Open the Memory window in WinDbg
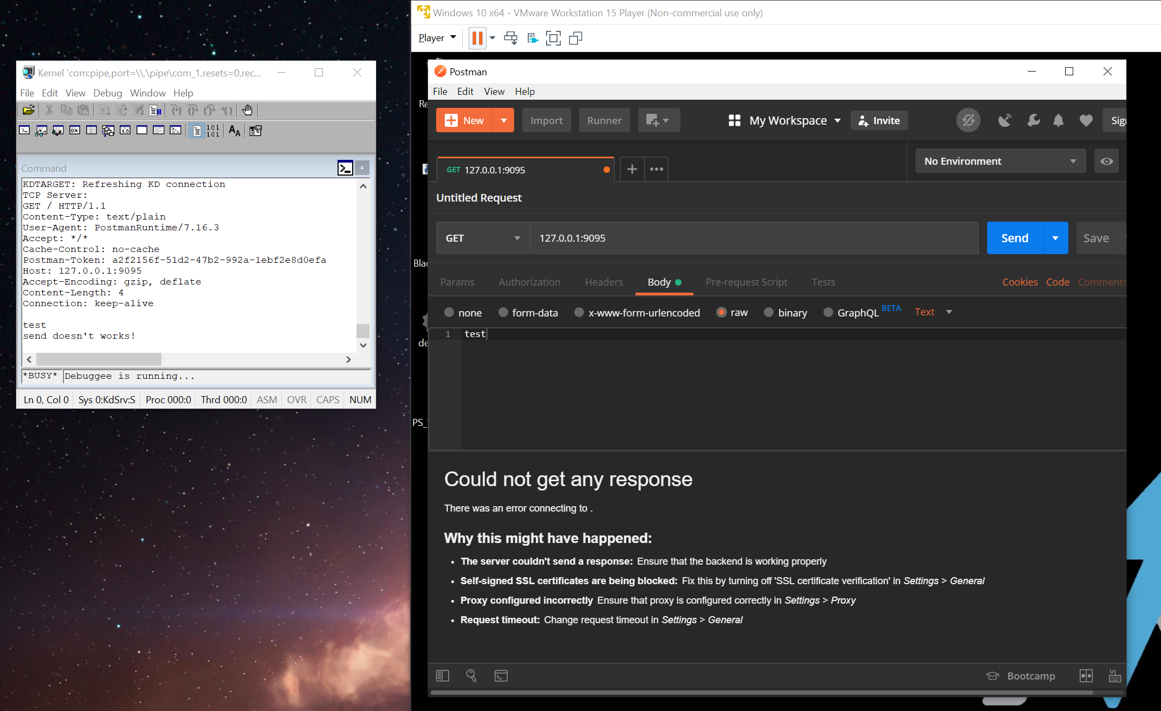Image resolution: width=1161 pixels, height=711 pixels. click(91, 130)
